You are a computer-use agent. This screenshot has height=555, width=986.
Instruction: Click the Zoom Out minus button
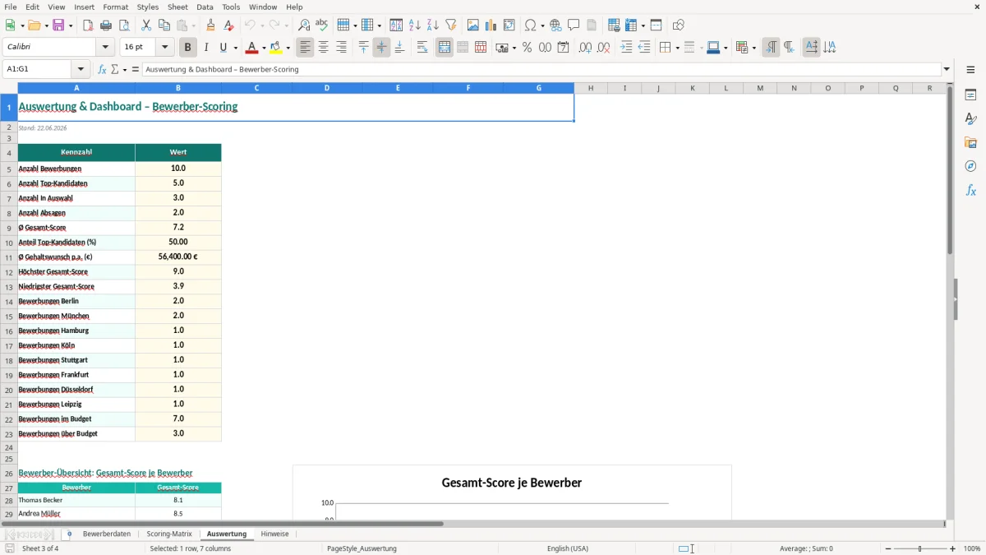pyautogui.click(x=888, y=548)
